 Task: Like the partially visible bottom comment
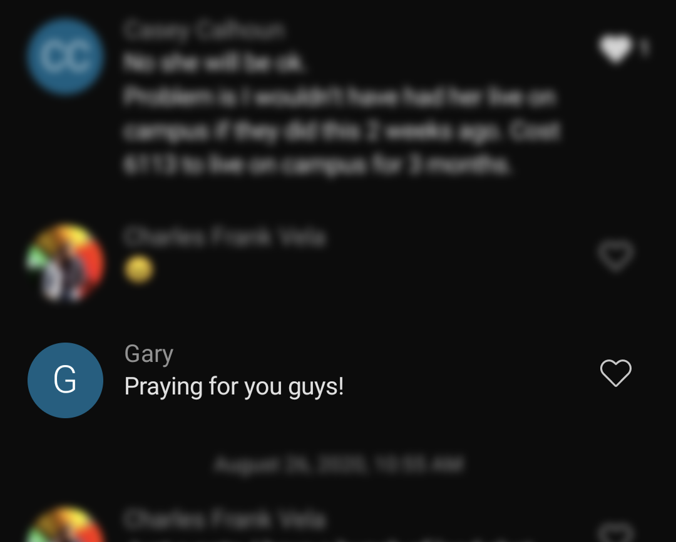click(x=616, y=533)
